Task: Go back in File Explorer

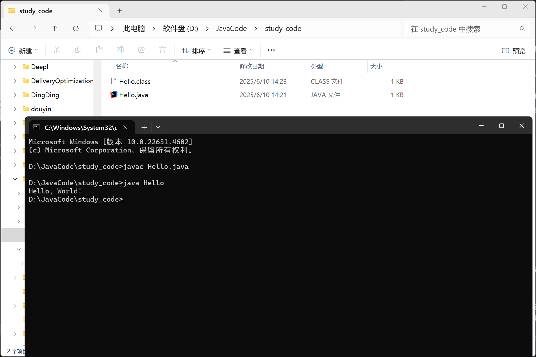Action: point(13,28)
